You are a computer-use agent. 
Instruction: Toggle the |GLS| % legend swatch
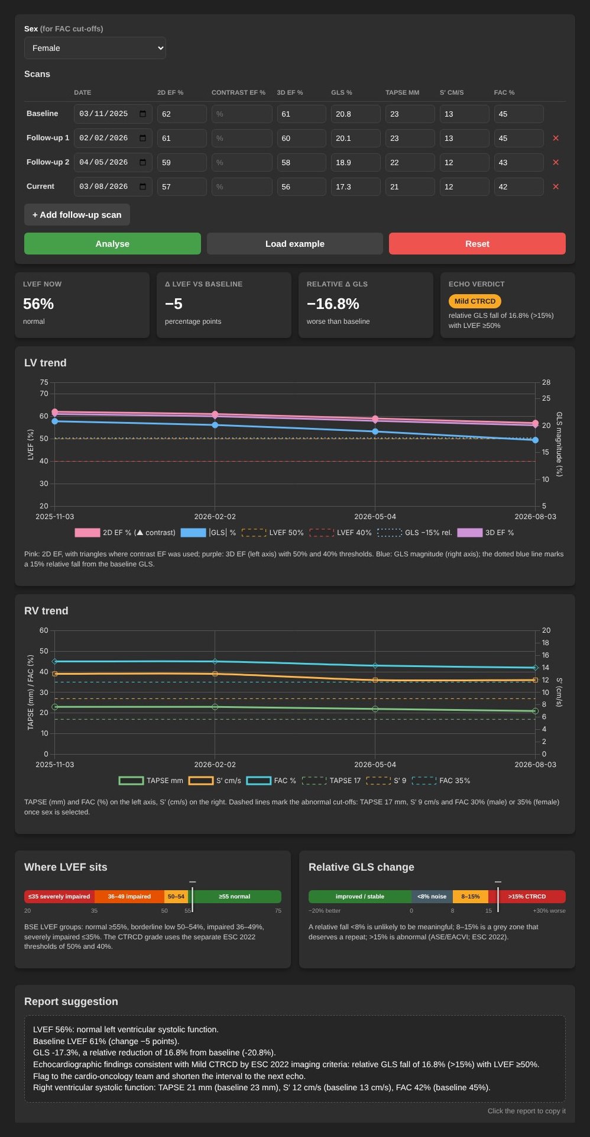click(193, 533)
